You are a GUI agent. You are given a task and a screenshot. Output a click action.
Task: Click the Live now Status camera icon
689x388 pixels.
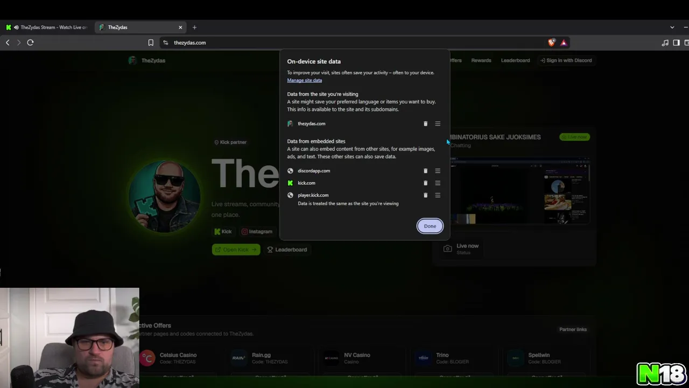(447, 248)
